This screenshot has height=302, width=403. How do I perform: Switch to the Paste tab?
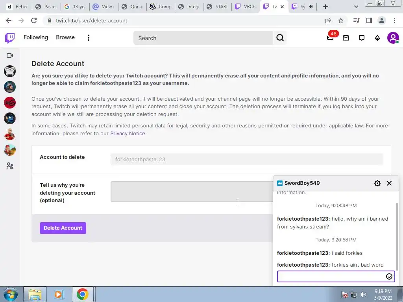click(46, 7)
